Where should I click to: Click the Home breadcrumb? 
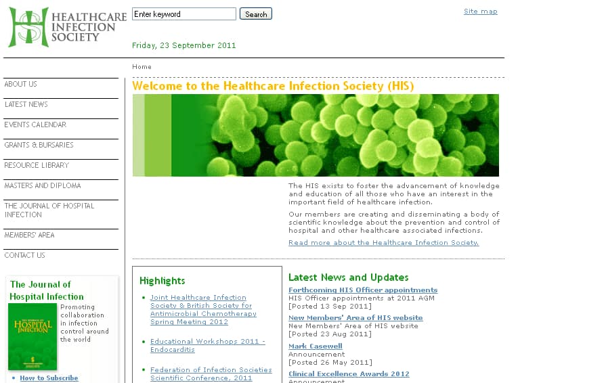click(142, 67)
